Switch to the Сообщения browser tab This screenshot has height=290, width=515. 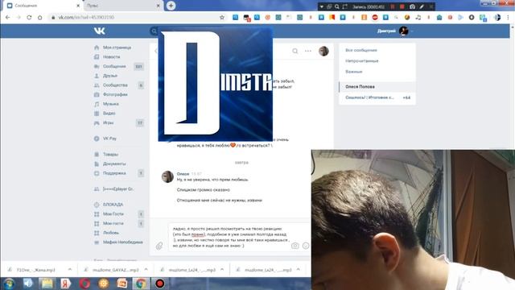pyautogui.click(x=42, y=6)
